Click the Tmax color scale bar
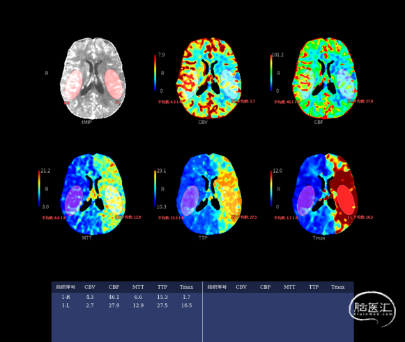 tap(271, 189)
